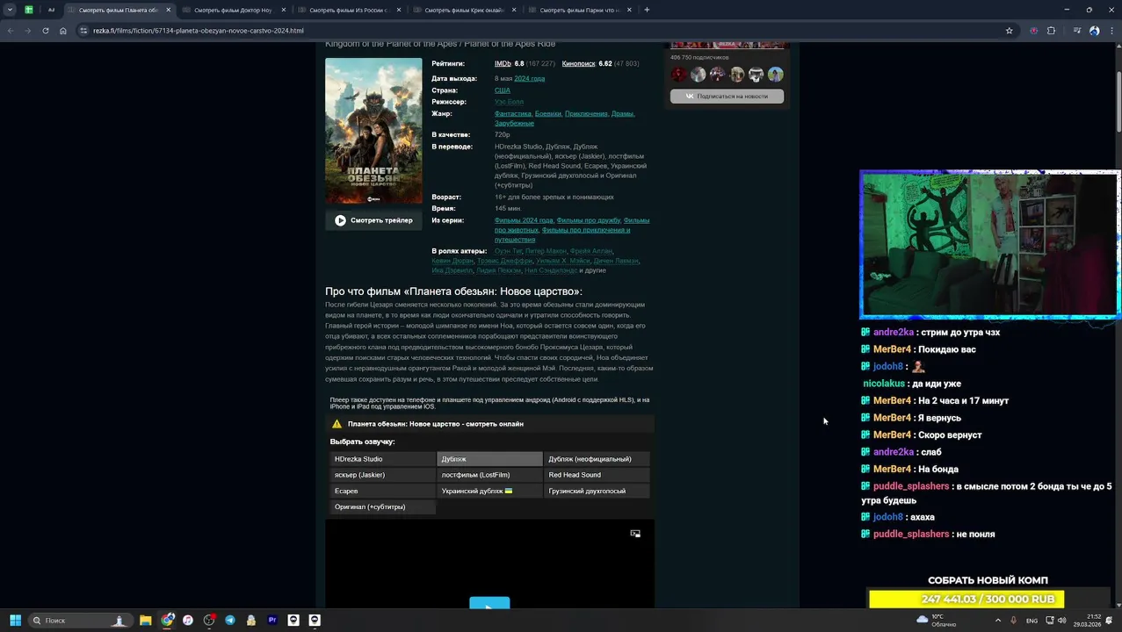Select Украинский дубляж voiceover
The image size is (1122, 632).
tap(489, 491)
